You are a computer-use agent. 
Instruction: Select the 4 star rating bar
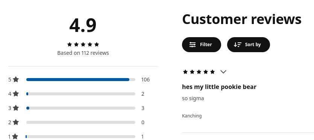point(81,94)
